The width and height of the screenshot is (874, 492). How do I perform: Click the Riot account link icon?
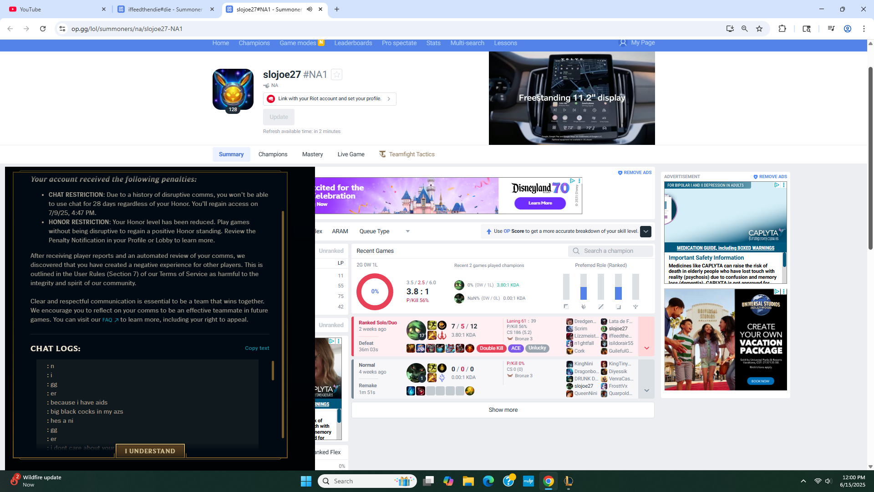(x=271, y=99)
